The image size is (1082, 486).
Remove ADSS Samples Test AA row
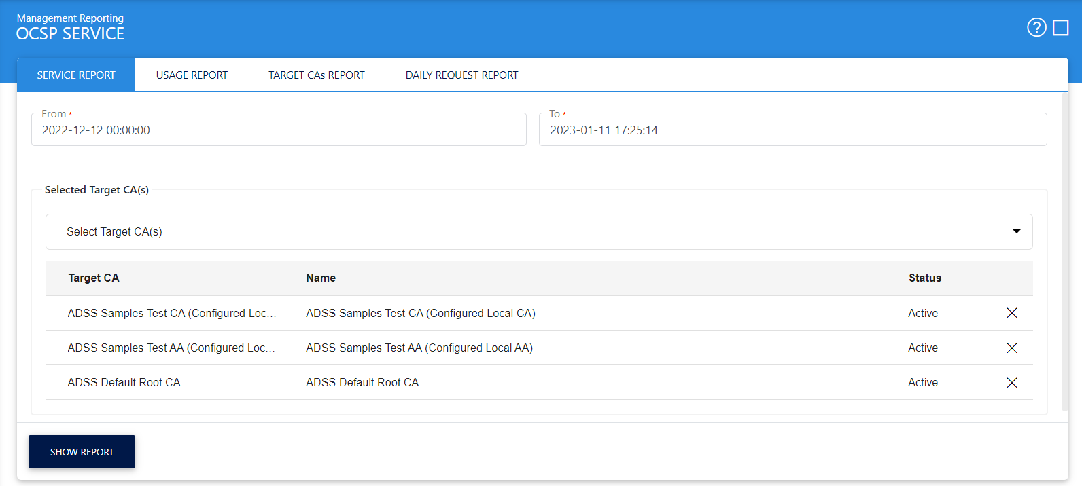click(1011, 348)
